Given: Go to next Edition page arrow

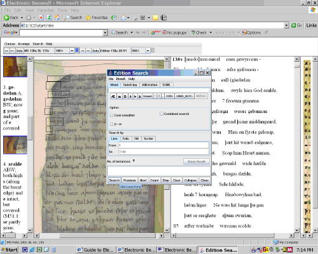Looking at the screenshot, I should click(x=88, y=51).
